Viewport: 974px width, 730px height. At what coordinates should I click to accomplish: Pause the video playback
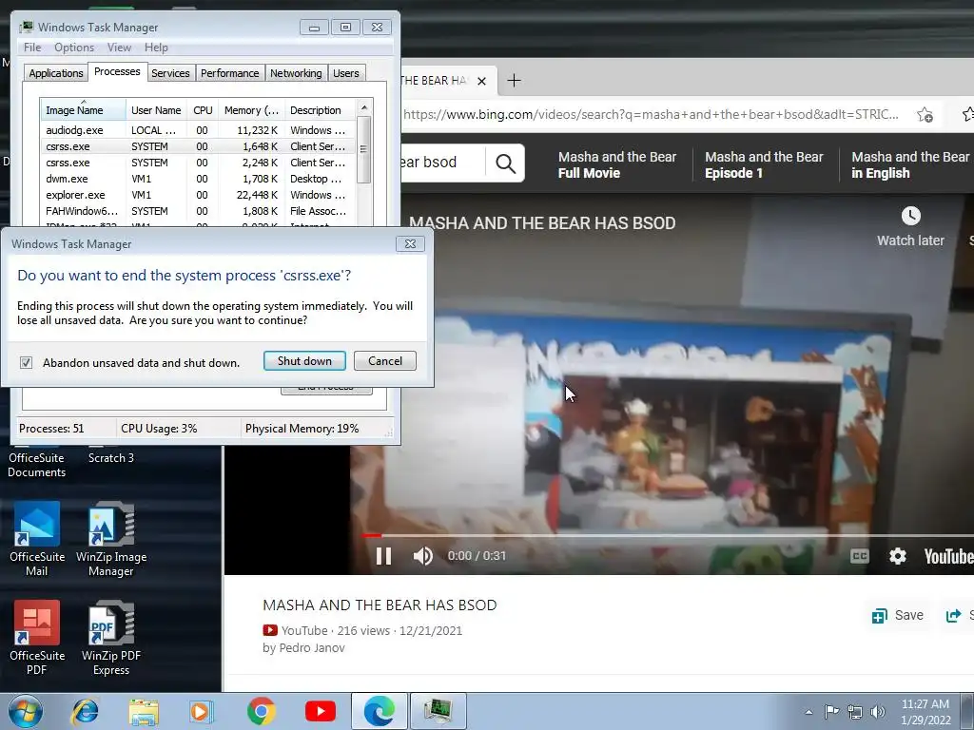(x=384, y=555)
